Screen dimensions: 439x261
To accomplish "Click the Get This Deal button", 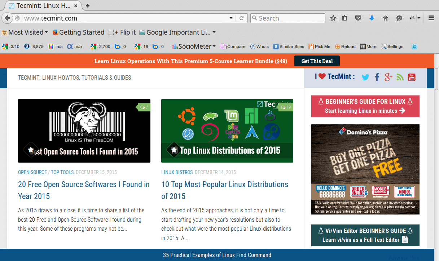I will pyautogui.click(x=317, y=61).
